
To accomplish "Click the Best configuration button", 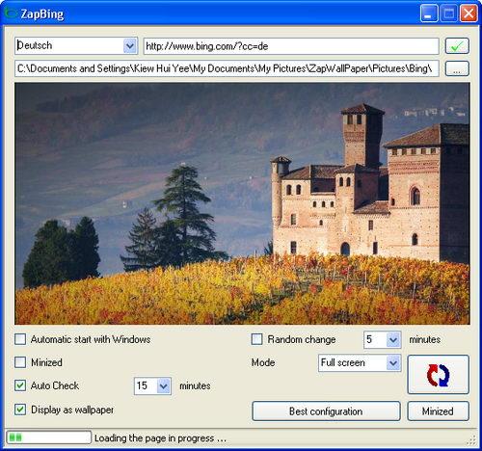I will click(326, 411).
